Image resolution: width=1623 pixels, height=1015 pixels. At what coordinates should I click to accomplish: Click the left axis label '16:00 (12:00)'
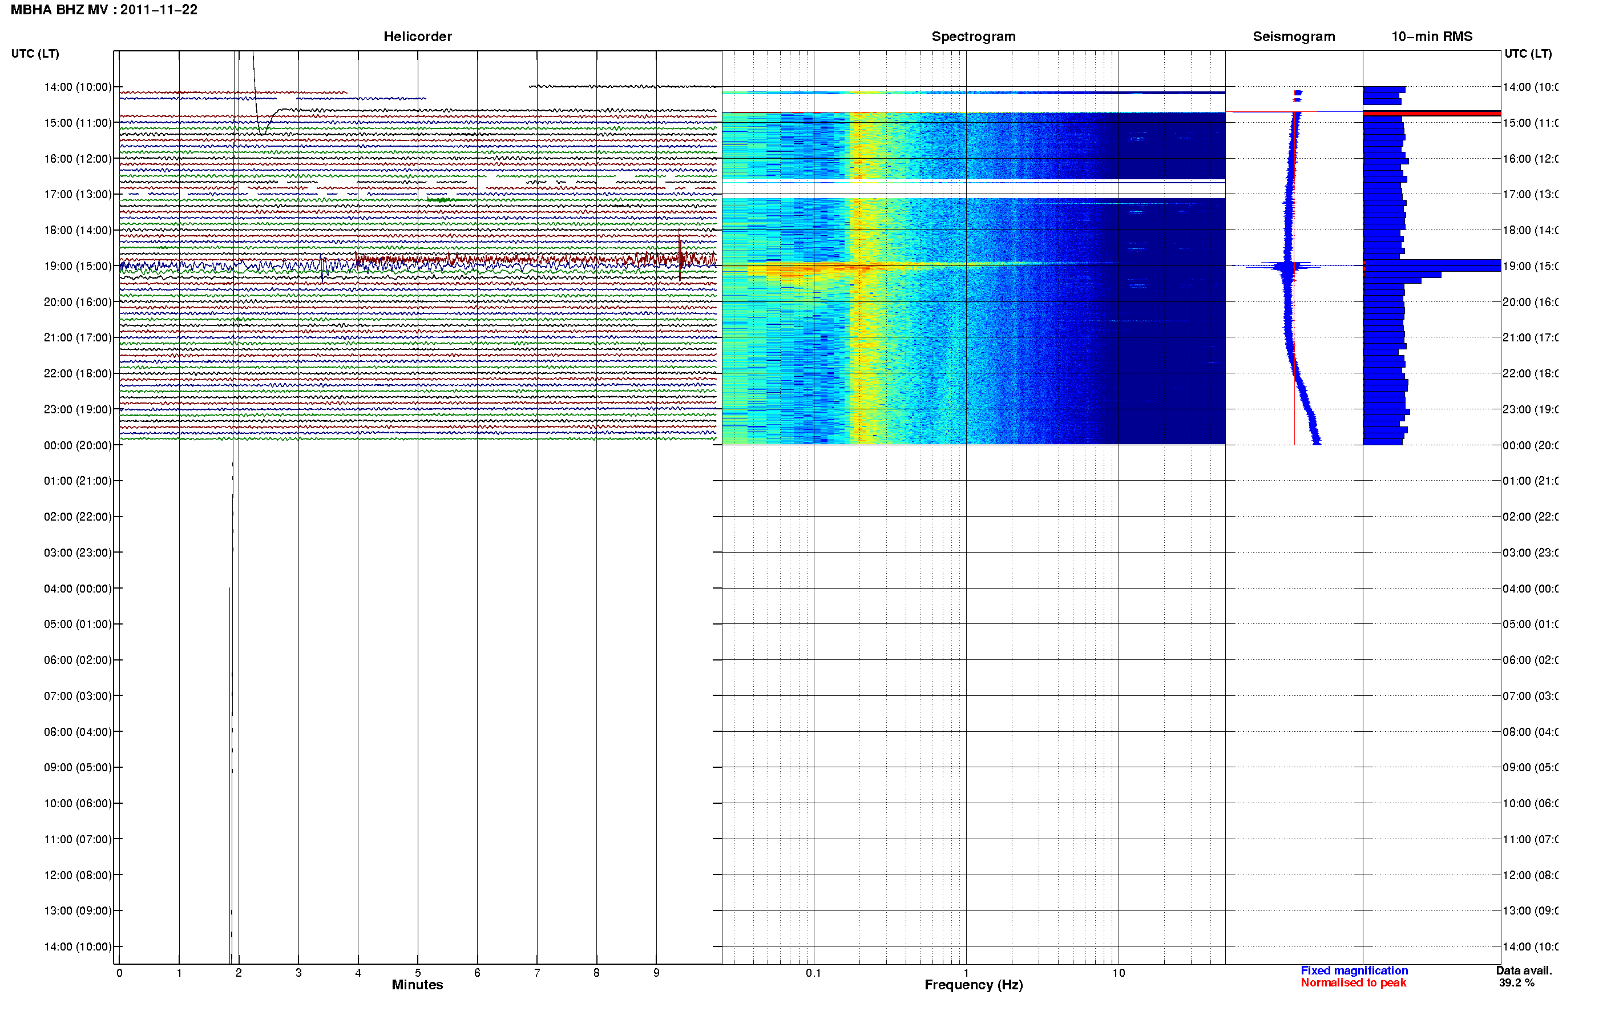click(78, 159)
